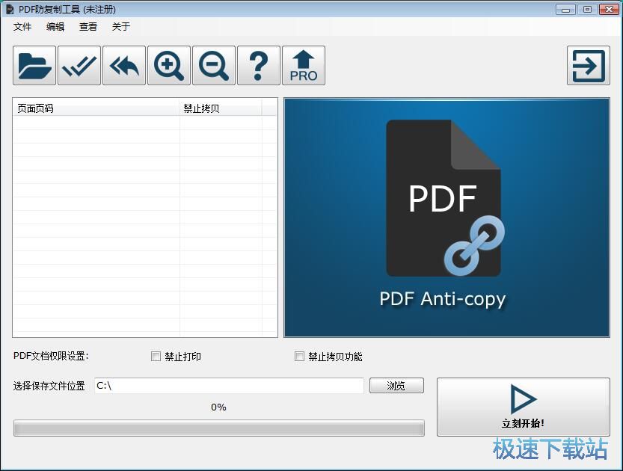The width and height of the screenshot is (623, 471).
Task: Select all pages using the double-check icon
Action: (x=79, y=65)
